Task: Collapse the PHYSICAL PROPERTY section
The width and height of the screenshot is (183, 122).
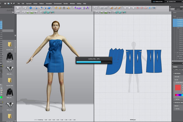Action: tap(178, 103)
